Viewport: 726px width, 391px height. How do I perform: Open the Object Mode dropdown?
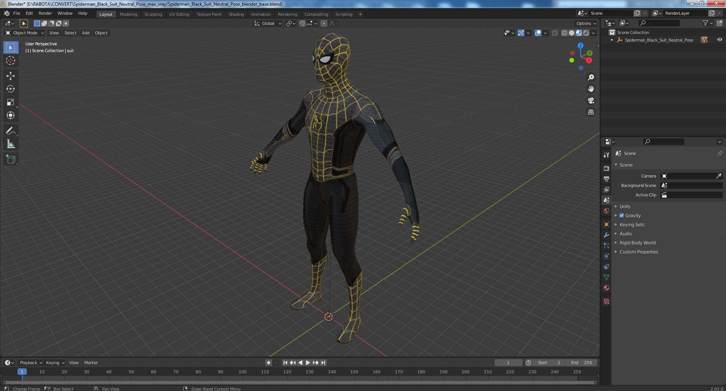(25, 33)
